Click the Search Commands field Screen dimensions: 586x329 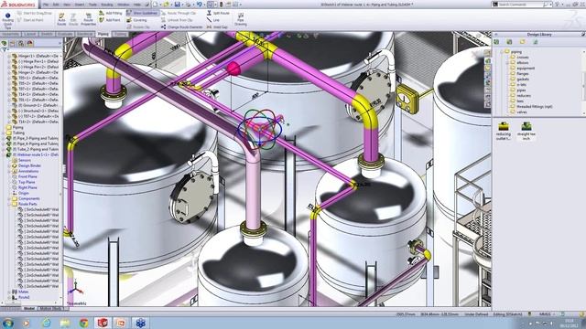[x=521, y=5]
